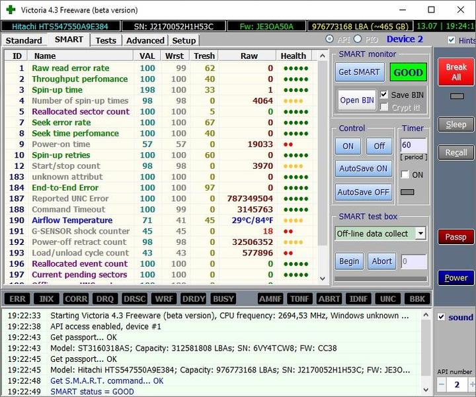
Task: Select the Reallocated sector count row
Action: (x=81, y=112)
